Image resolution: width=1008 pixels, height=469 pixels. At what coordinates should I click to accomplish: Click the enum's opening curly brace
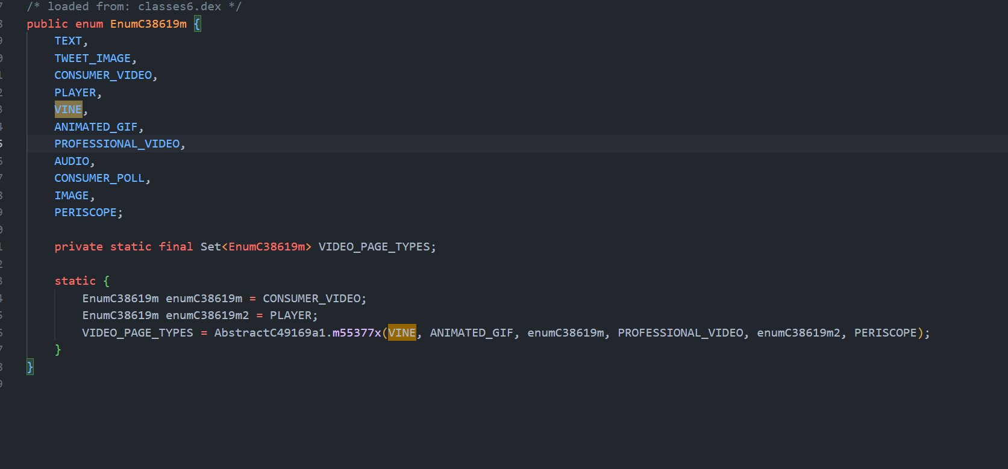197,24
